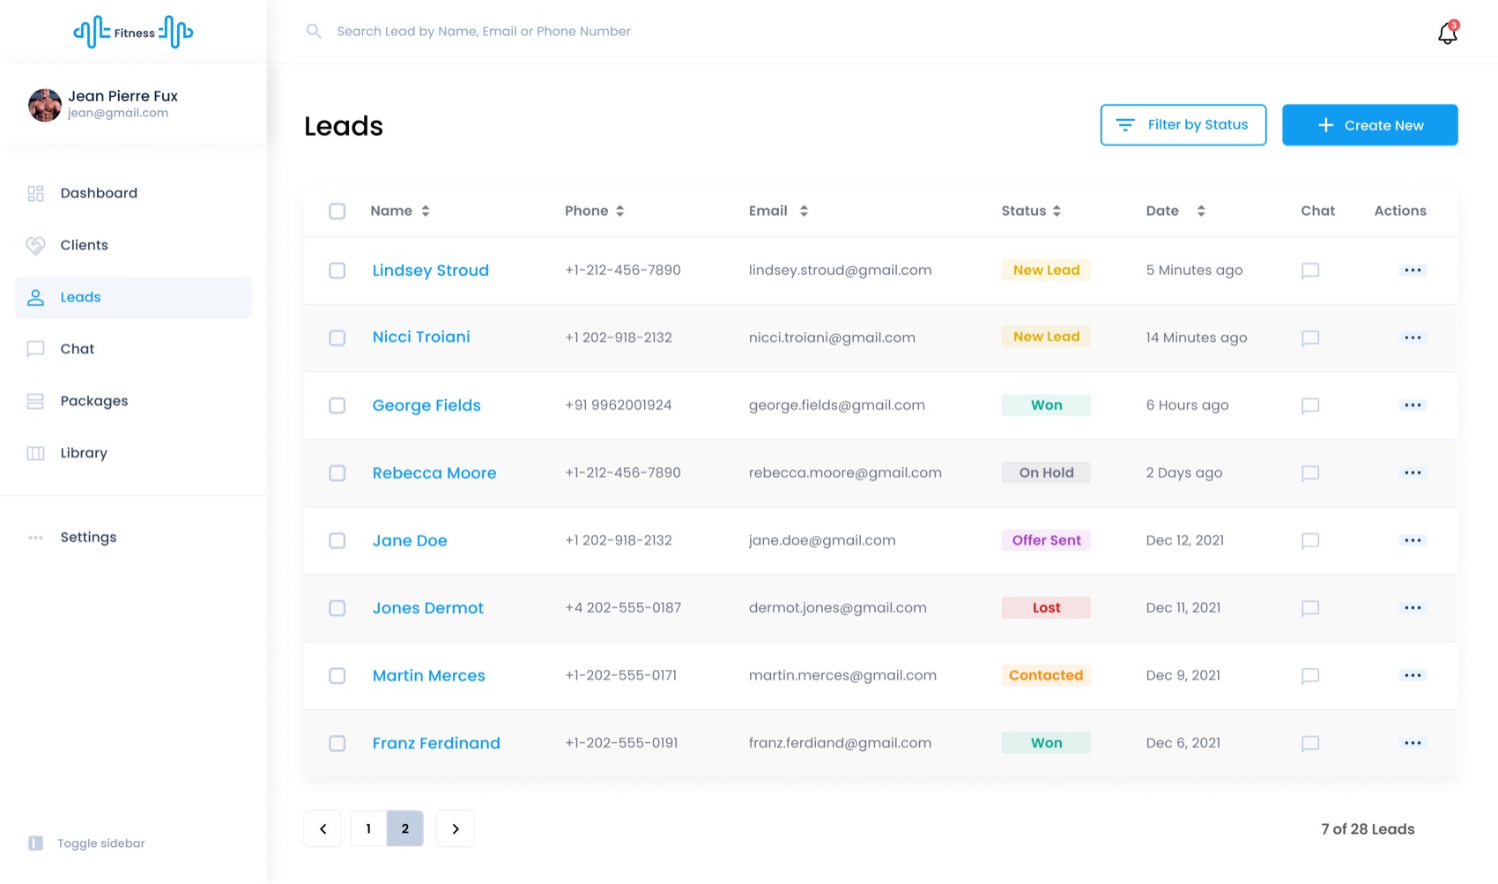Select all leads with header checkbox

coord(337,212)
